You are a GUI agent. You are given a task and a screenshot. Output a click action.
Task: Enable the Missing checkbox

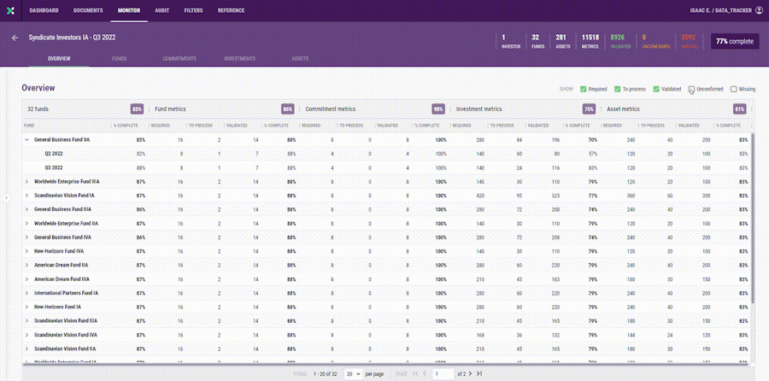[x=734, y=89]
